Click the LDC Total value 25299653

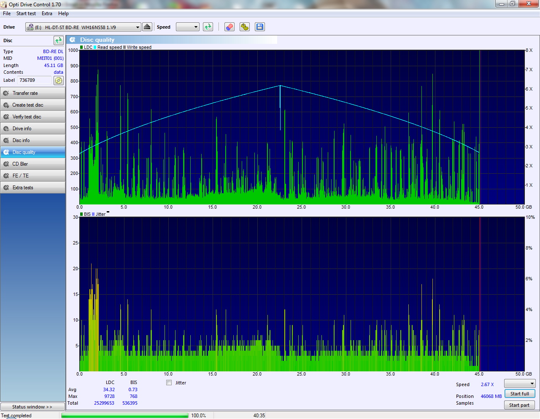tap(104, 403)
